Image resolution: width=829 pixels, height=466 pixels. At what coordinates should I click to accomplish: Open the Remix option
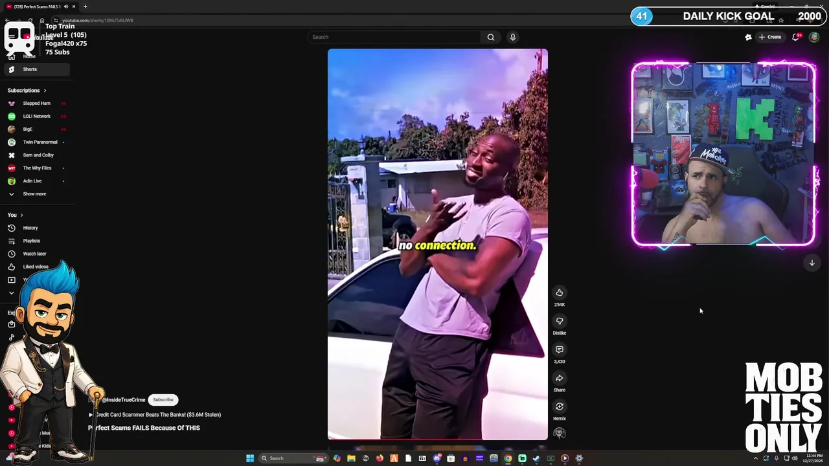(x=560, y=406)
